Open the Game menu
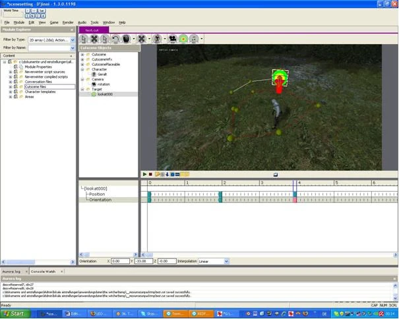This screenshot has height=319, width=399. 54,22
